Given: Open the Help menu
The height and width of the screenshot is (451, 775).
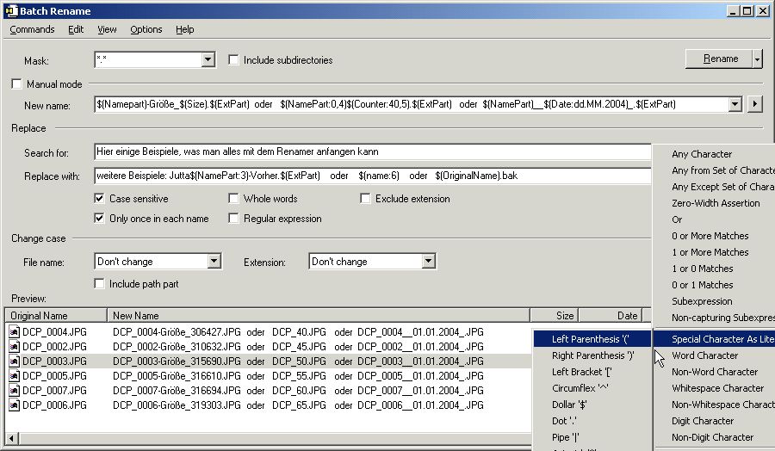Looking at the screenshot, I should 185,29.
